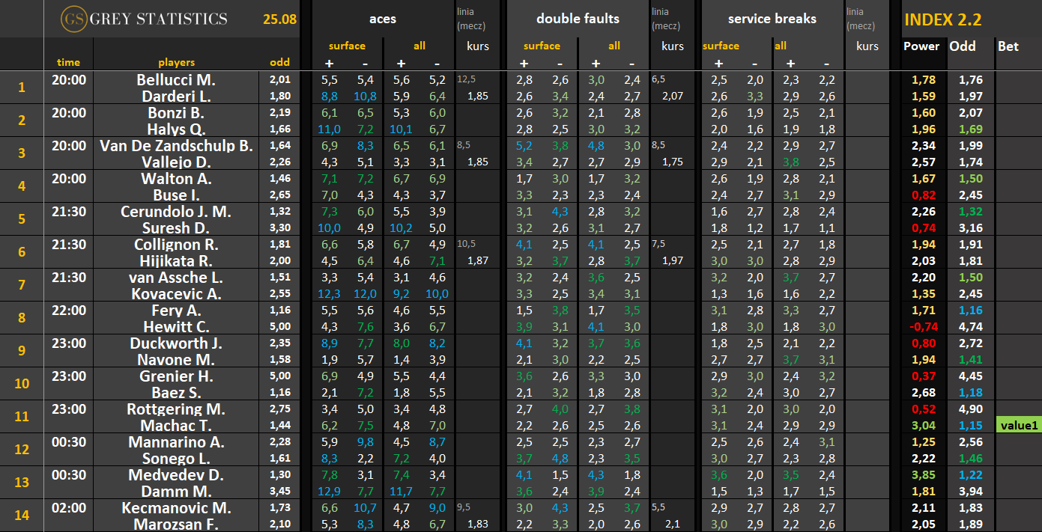Click match row number 1
The width and height of the screenshot is (1042, 532).
click(21, 88)
